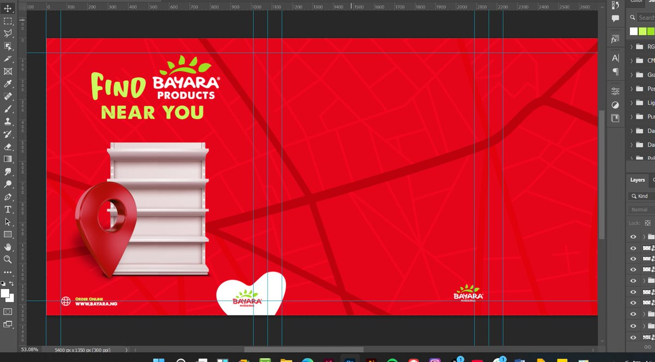Open the History panel icon
The image size is (655, 362).
[x=615, y=6]
